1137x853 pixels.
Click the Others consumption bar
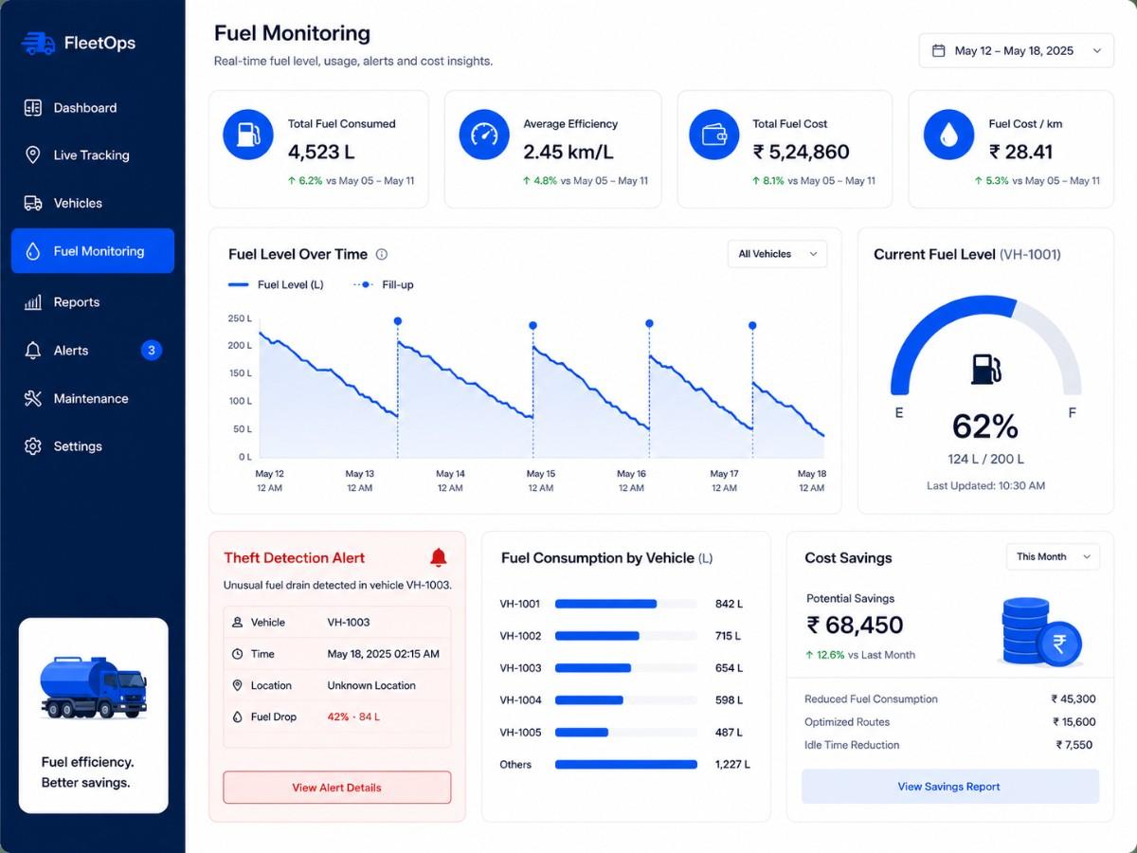(626, 765)
